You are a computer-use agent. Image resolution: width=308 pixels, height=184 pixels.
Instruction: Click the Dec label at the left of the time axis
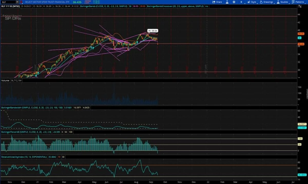23,182
